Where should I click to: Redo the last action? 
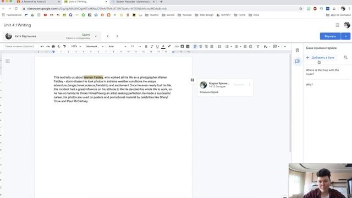(x=48, y=46)
